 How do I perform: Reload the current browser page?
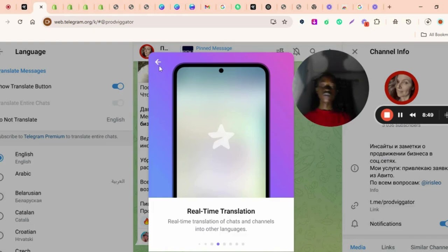tap(20, 22)
